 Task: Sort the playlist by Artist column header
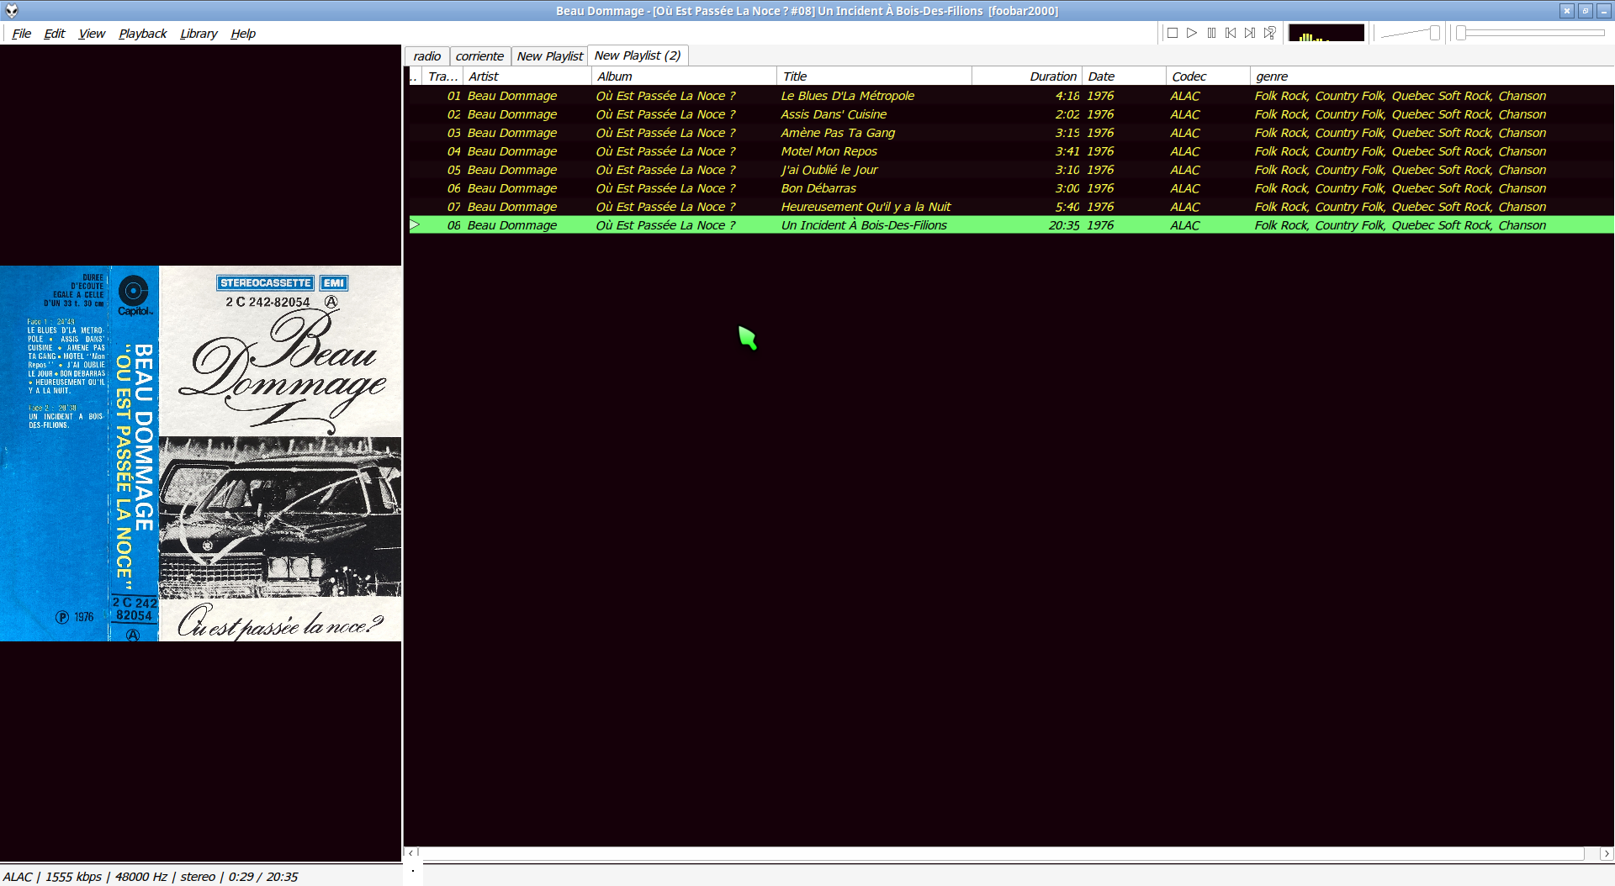527,76
